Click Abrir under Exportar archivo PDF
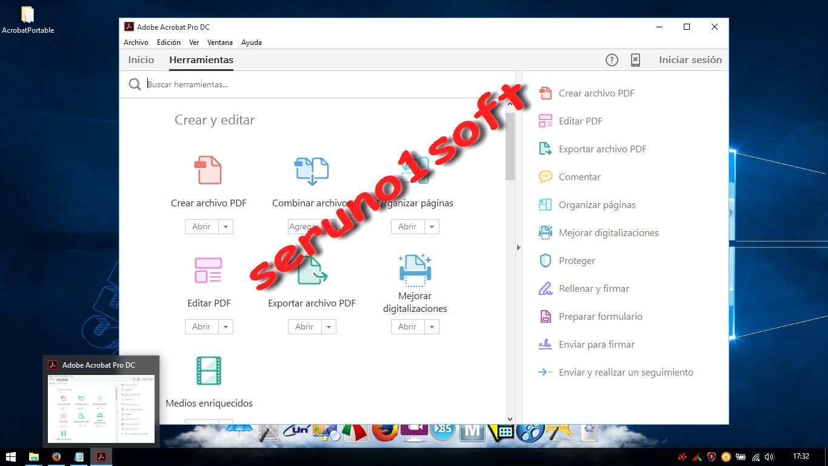This screenshot has width=828, height=466. 304,326
